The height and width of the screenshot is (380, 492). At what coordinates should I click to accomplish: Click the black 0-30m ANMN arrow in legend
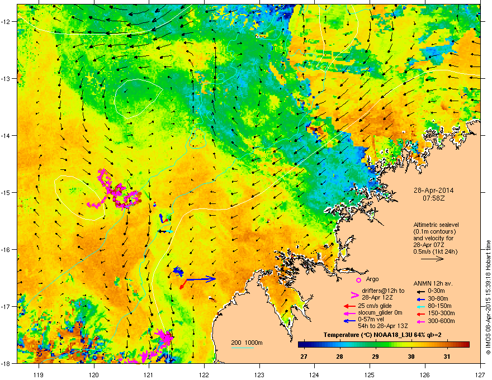(x=420, y=291)
